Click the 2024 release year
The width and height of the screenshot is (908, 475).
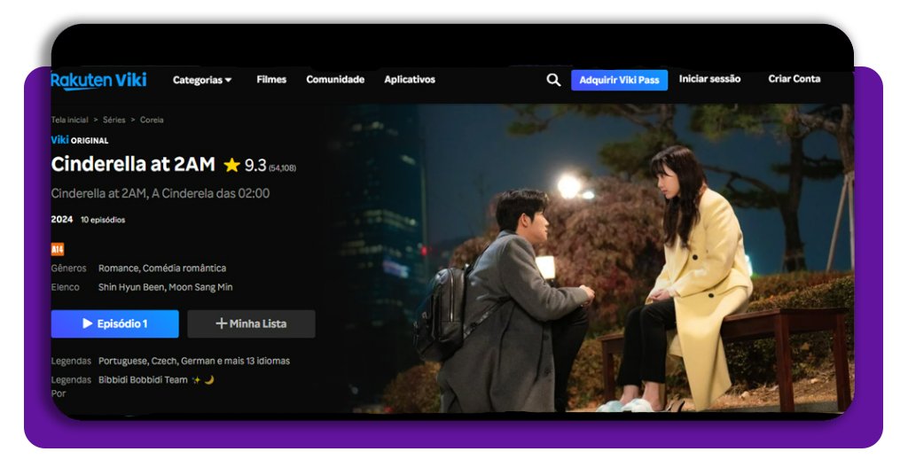[62, 219]
